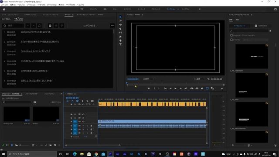
Task: Click the Extract button in Program monitor
Action: (x=197, y=88)
